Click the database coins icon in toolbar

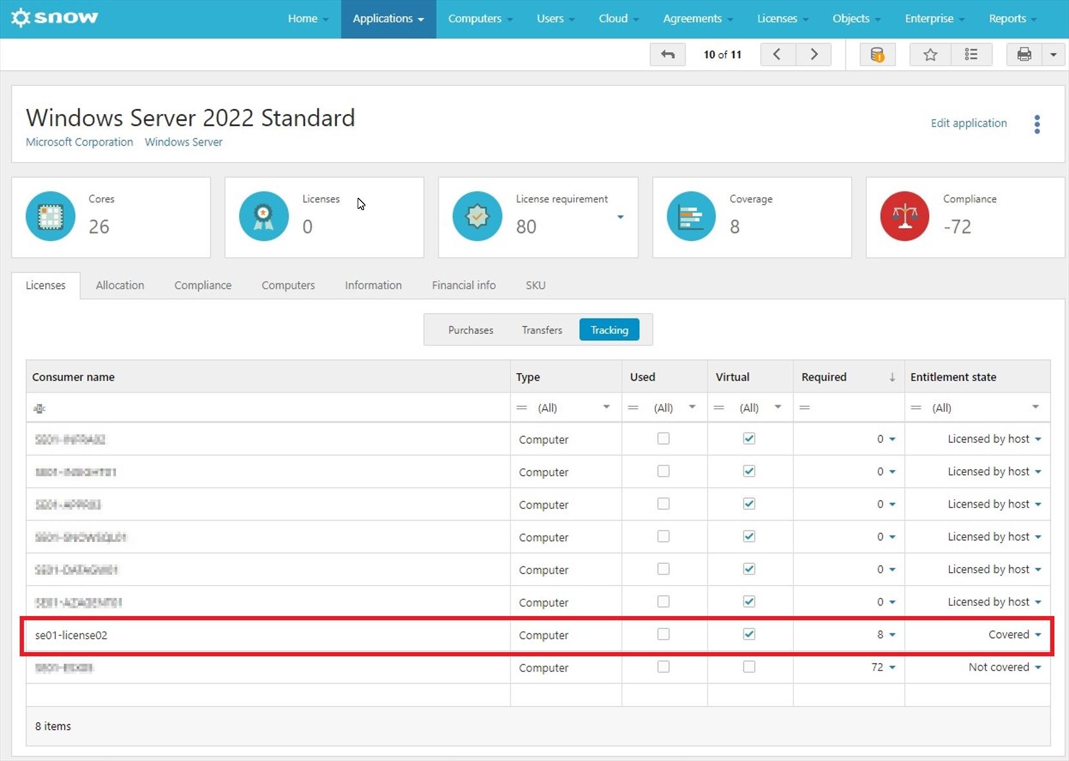pos(877,55)
